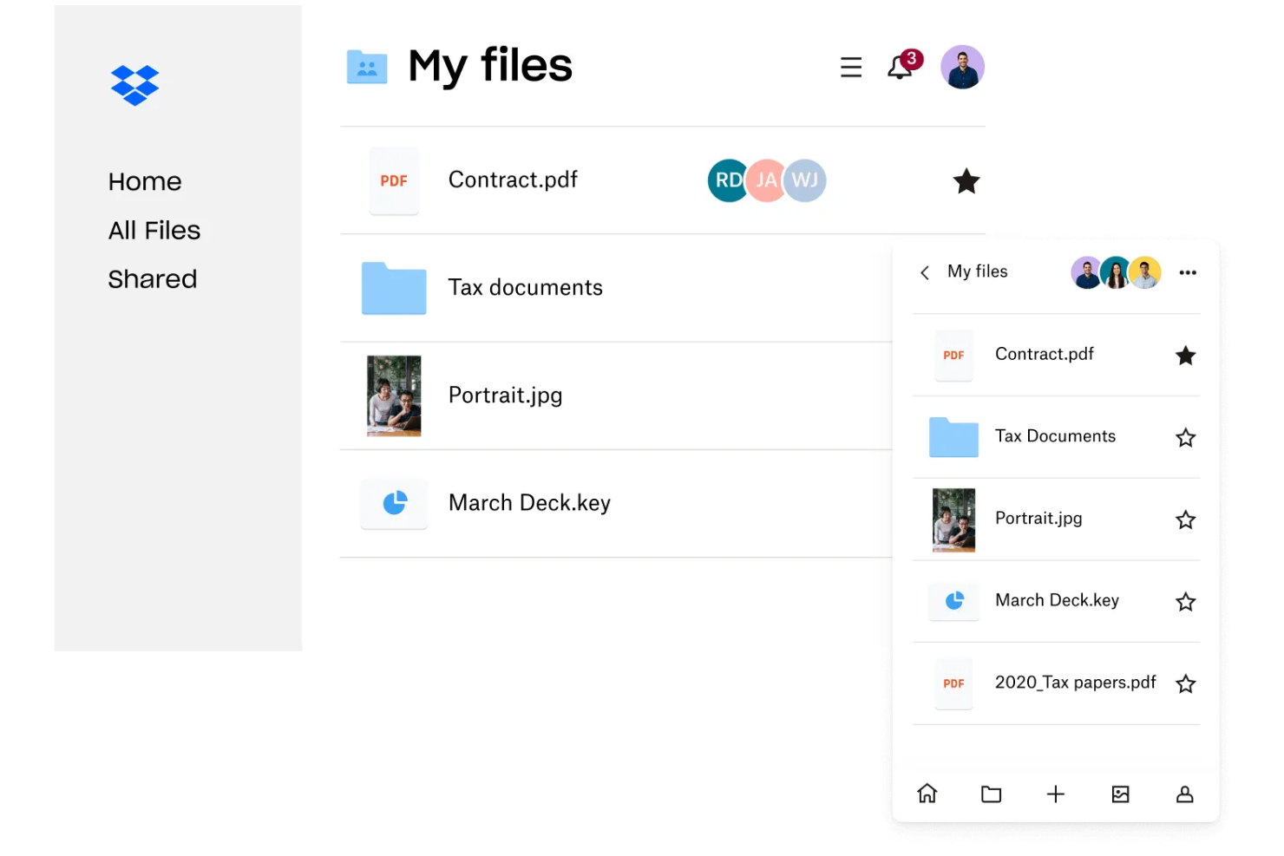
Task: Click the 2020_Tax papers.pdf PDF icon
Action: point(953,683)
